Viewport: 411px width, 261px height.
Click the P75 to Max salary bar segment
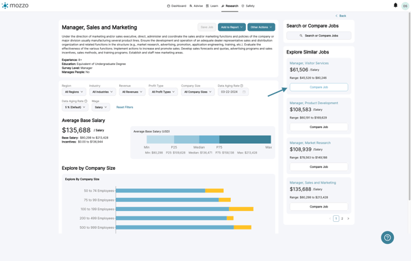[245, 140]
